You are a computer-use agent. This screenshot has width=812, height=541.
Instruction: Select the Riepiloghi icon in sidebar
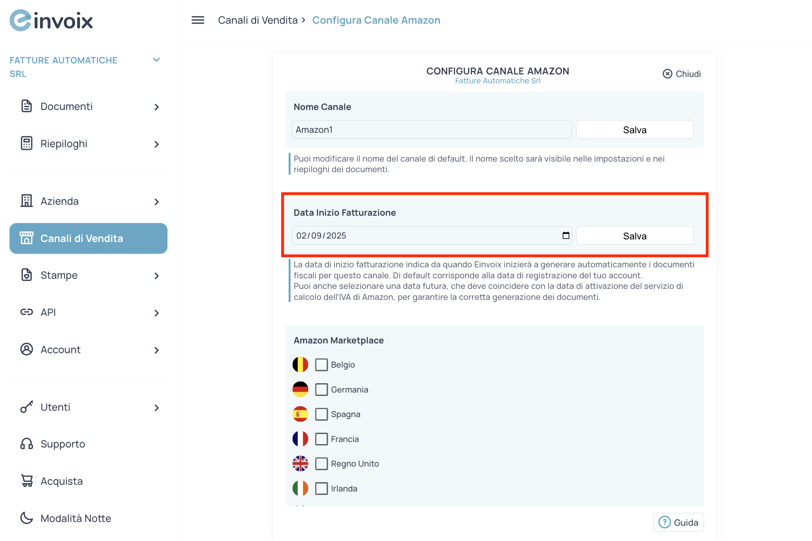tap(27, 143)
